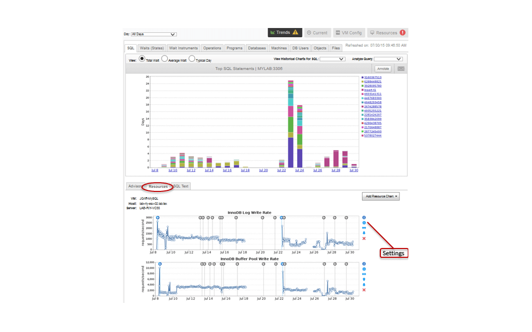This screenshot has width=532, height=332.
Task: Open the SQL Text tab
Action: pyautogui.click(x=181, y=186)
